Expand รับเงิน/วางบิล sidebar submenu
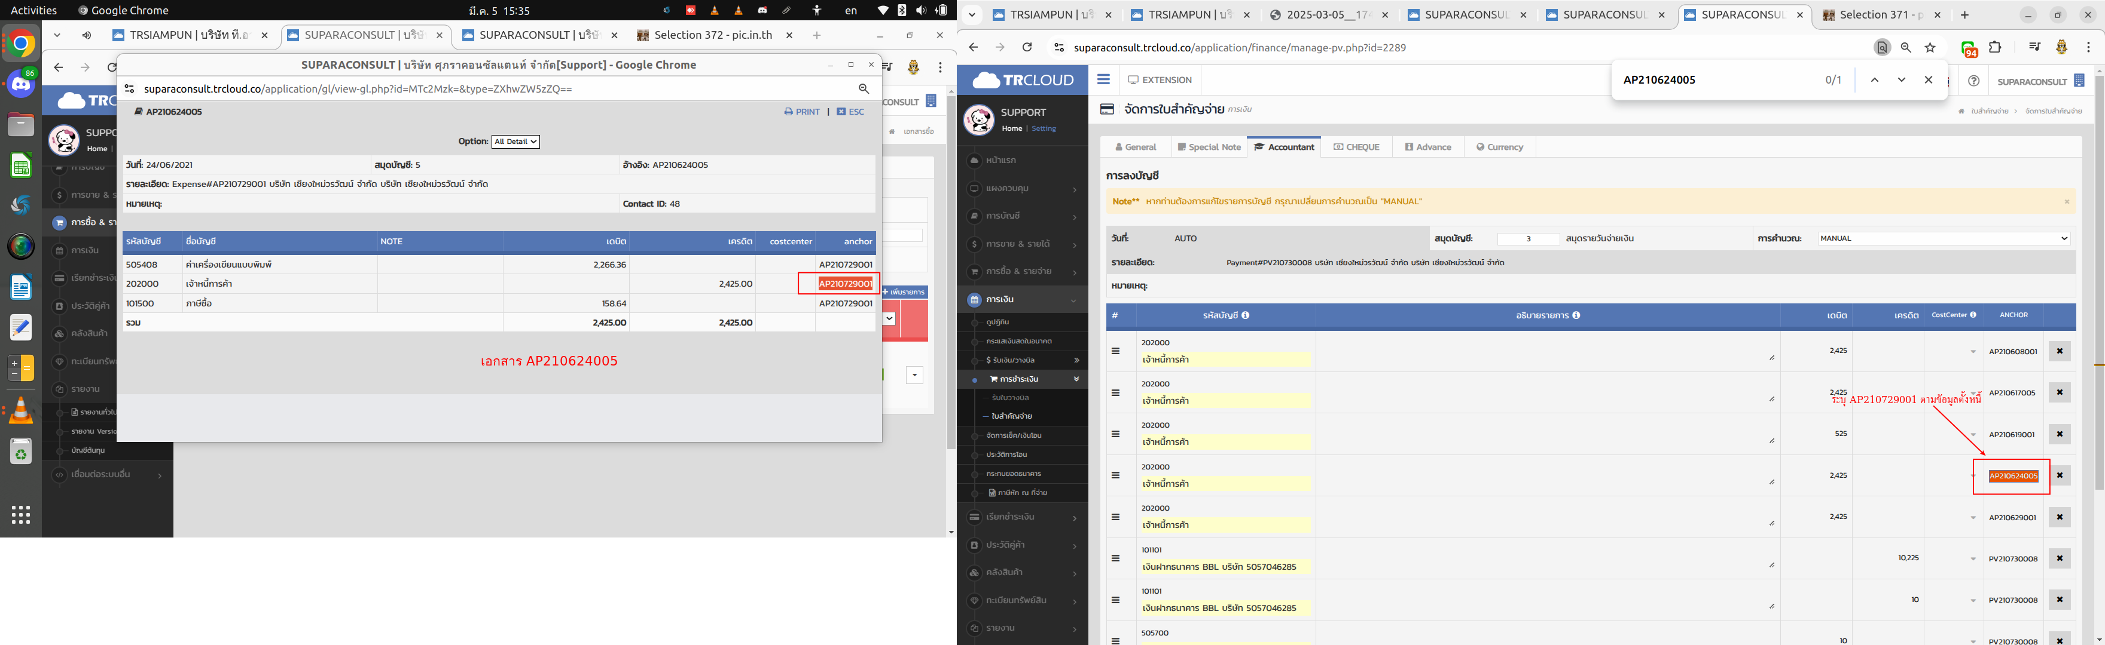Viewport: 2105px width, 645px height. pyautogui.click(x=1076, y=360)
